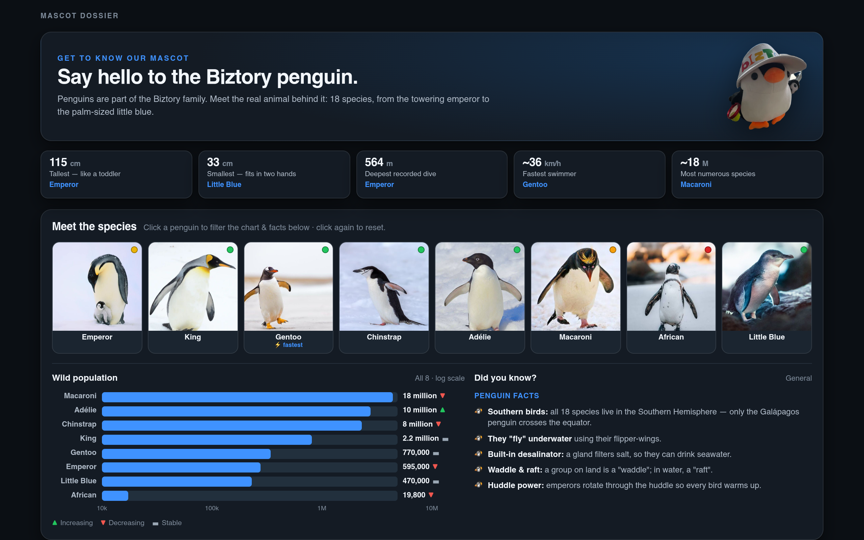864x540 pixels.
Task: Click the "General" label beside Did you know
Action: 798,378
